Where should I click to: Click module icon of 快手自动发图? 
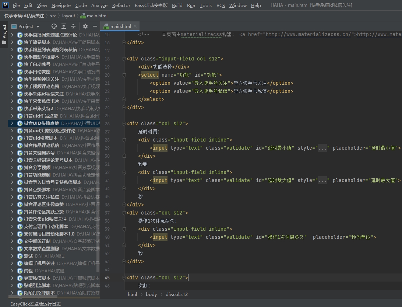coord(20,72)
